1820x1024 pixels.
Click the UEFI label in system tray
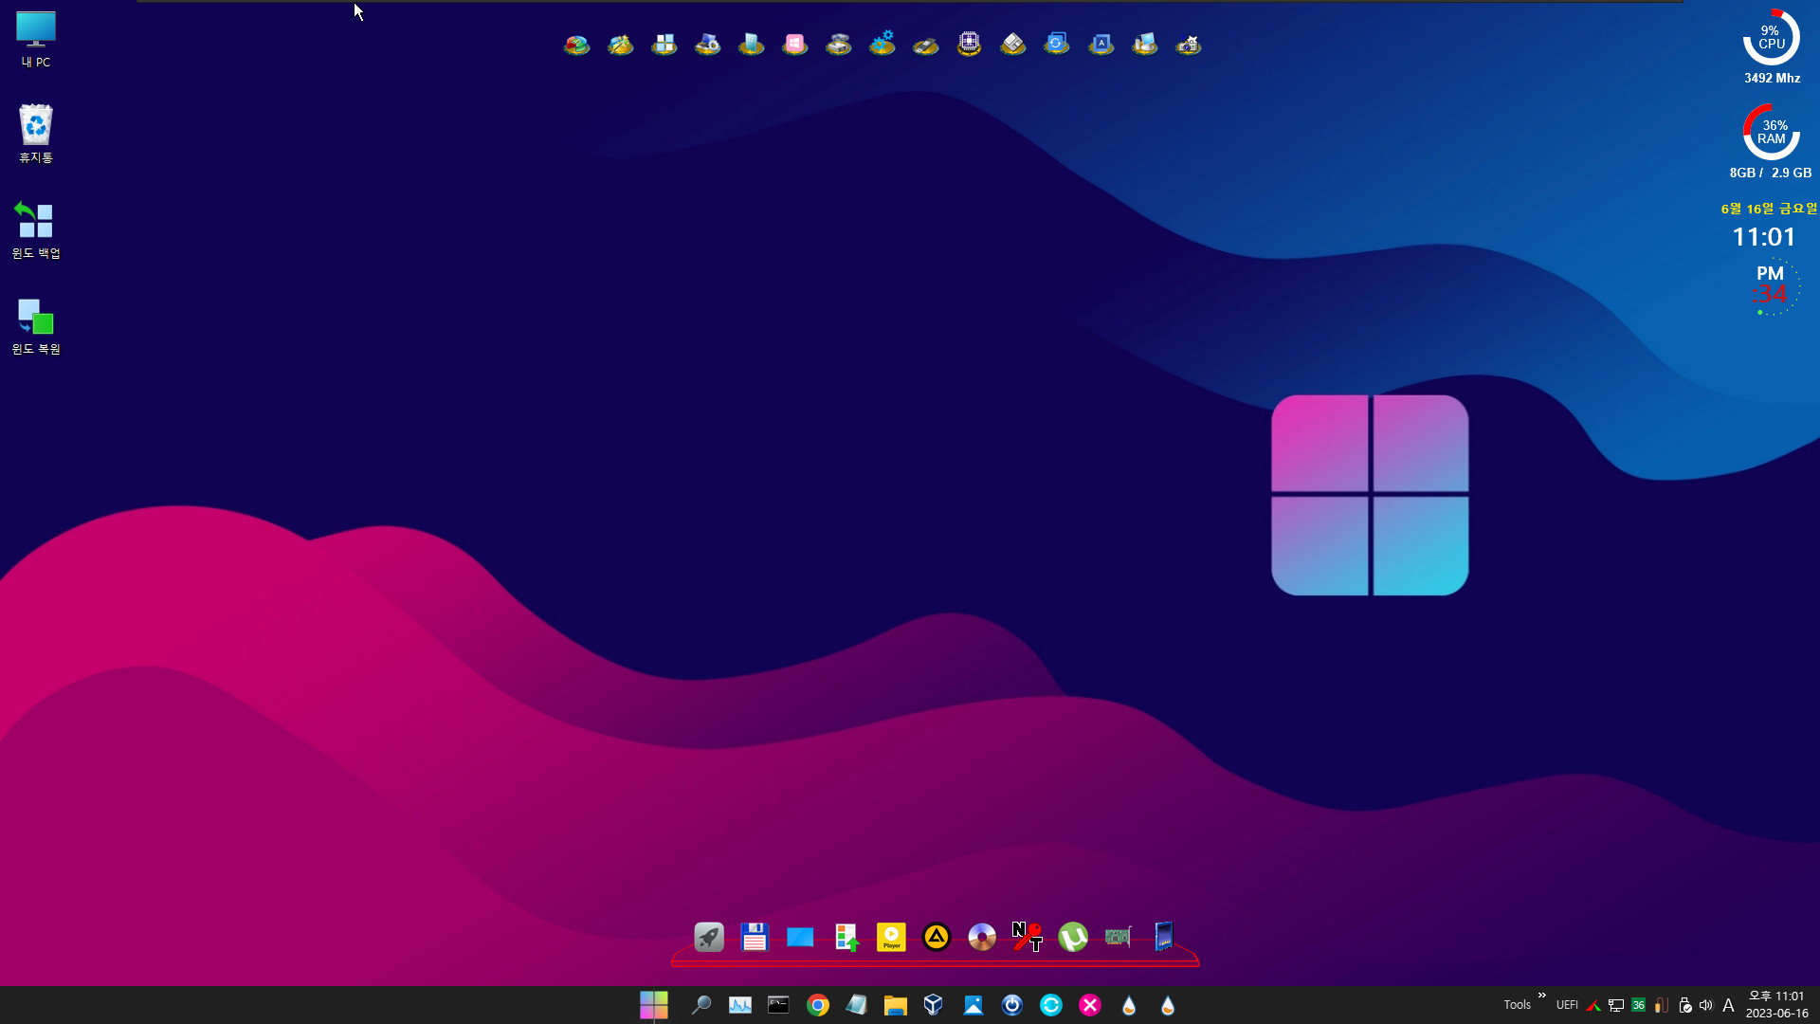point(1567,1005)
